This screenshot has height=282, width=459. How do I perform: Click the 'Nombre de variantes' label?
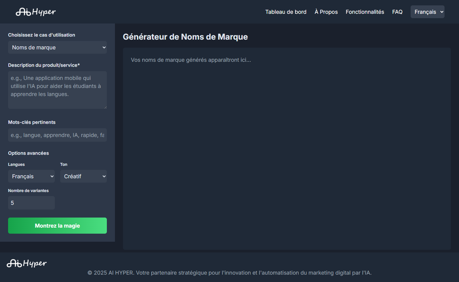pos(28,191)
